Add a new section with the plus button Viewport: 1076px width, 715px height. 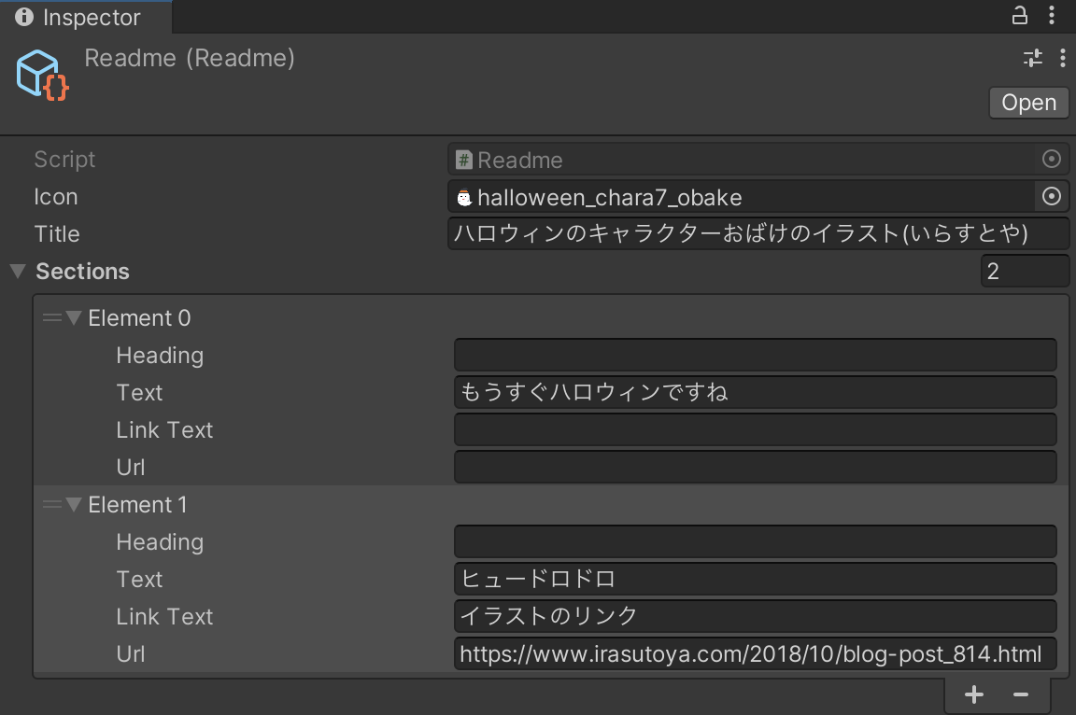(973, 694)
